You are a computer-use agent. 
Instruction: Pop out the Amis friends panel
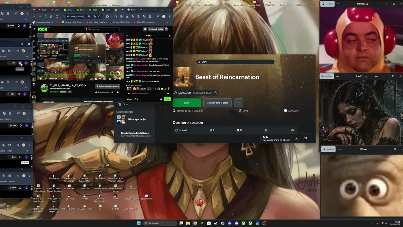(x=305, y=139)
